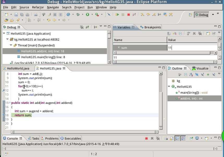Click the sum Value input field
This screenshot has height=157, width=224.
tap(192, 48)
